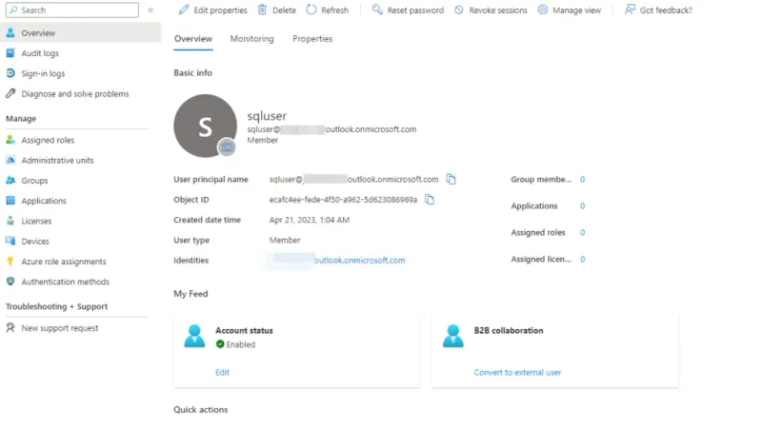Open Audit logs in sidebar
This screenshot has width=762, height=428.
point(40,53)
